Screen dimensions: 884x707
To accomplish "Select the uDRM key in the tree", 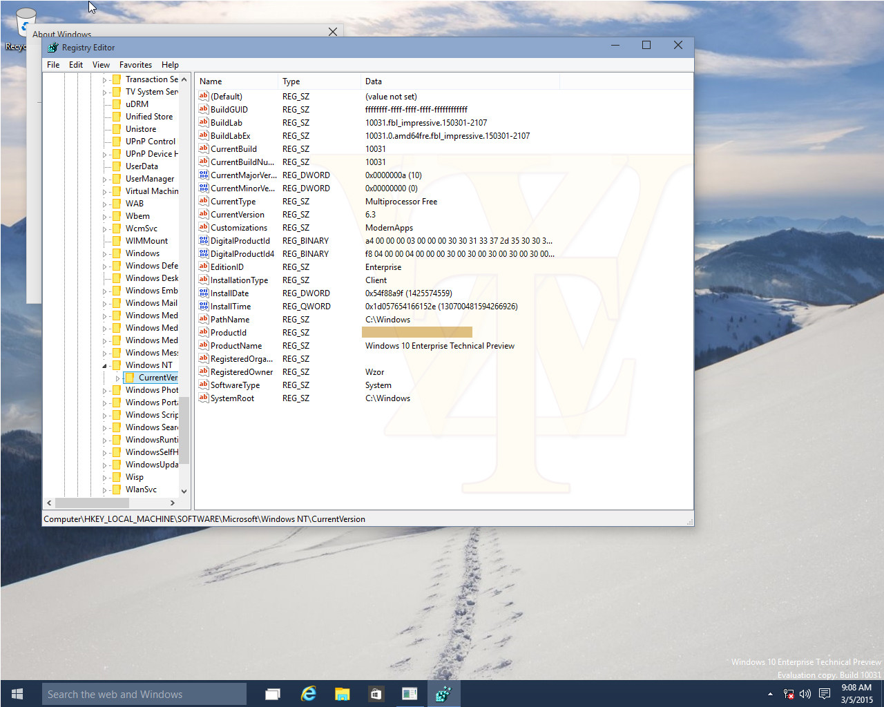I will click(137, 104).
